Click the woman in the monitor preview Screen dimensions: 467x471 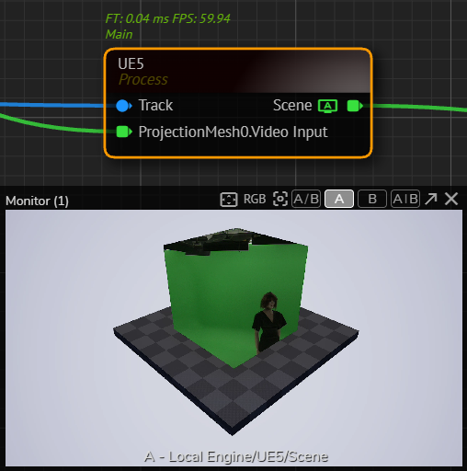coord(268,322)
